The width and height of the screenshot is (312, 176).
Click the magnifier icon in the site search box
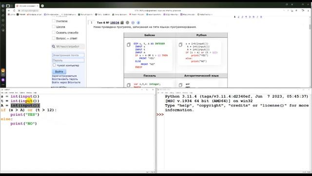click(53, 46)
